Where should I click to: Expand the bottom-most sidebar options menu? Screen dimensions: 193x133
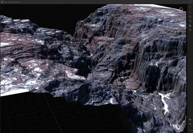pyautogui.click(x=190, y=130)
